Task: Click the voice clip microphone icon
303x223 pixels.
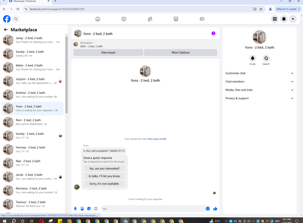Action: (x=75, y=208)
